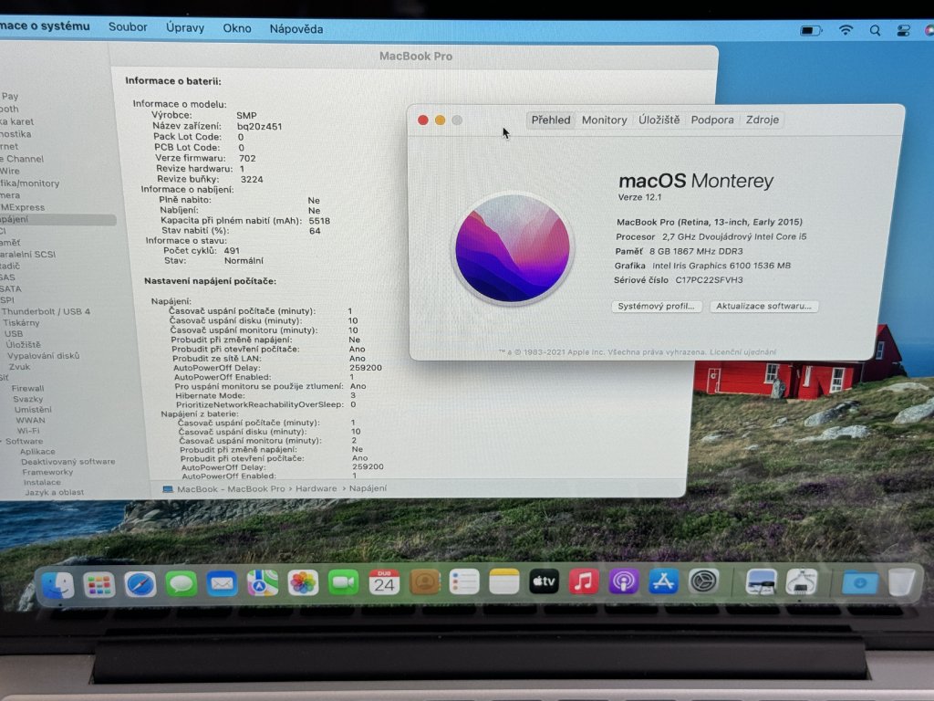Open Contacts app in the Dock
The height and width of the screenshot is (701, 934).
point(425,581)
